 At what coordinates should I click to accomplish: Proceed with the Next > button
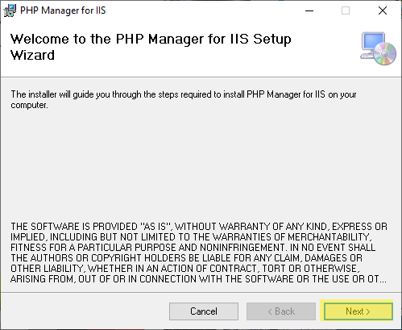tap(358, 311)
